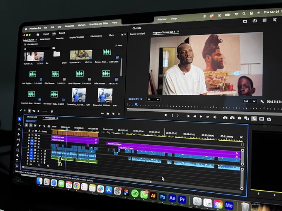This screenshot has width=282, height=211.
Task: Switch to Effect Controls tab
Action: coord(96,36)
